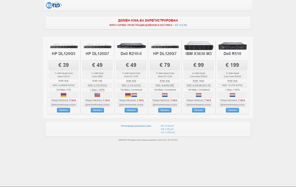The width and height of the screenshot is (296, 187).
Task: Click the IBM X3630 M3 title
Action: coord(199,54)
